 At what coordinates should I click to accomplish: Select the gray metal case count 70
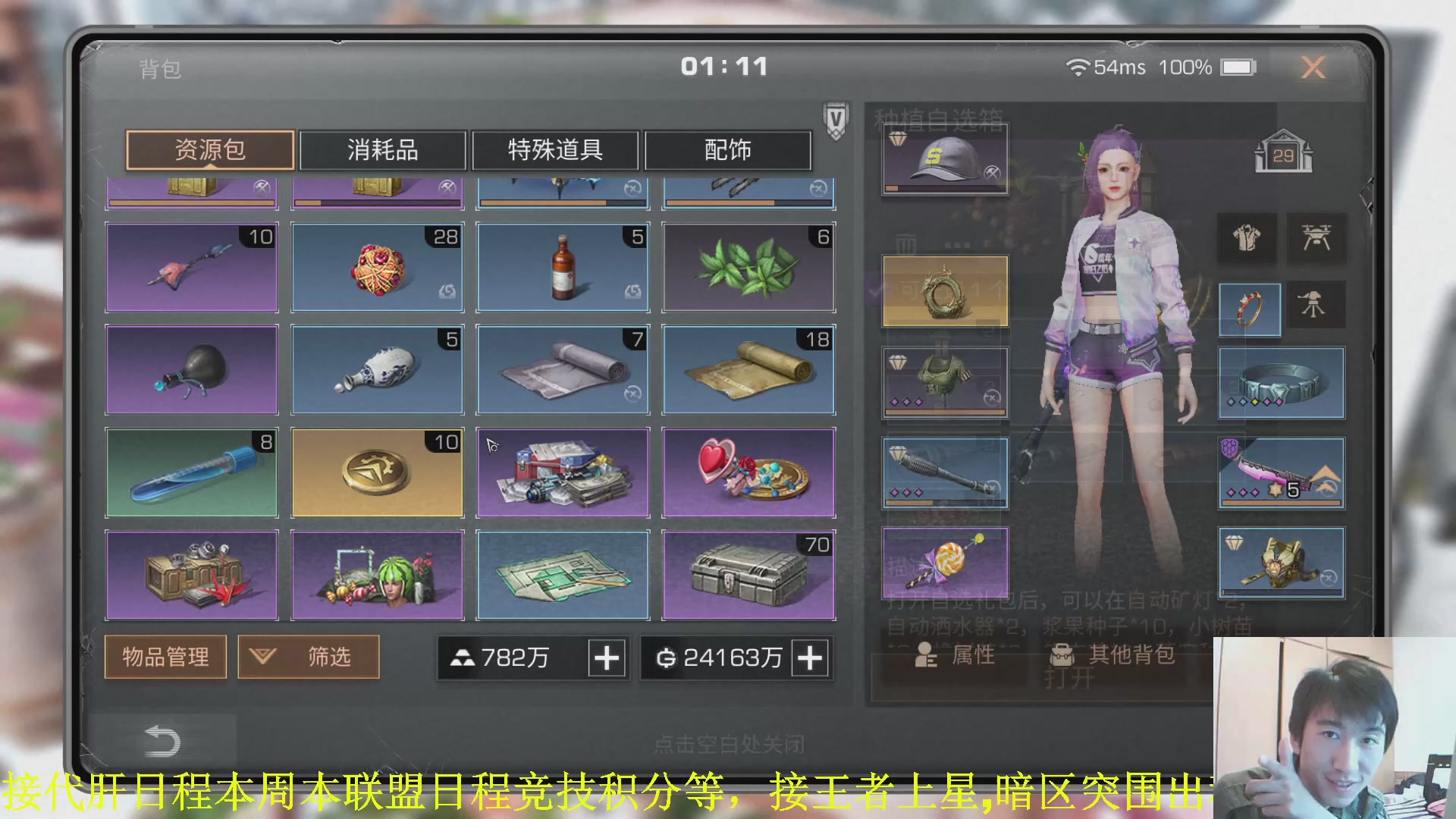tap(748, 576)
